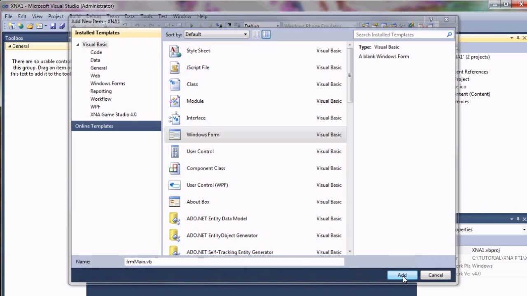Open dialog help with the question mark

point(431,19)
